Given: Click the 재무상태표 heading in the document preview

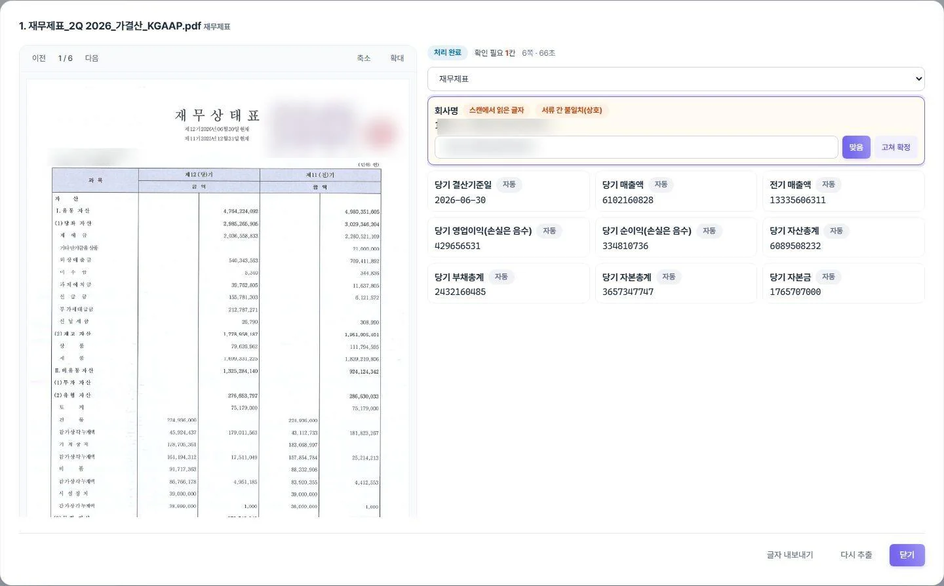Looking at the screenshot, I should coord(218,115).
